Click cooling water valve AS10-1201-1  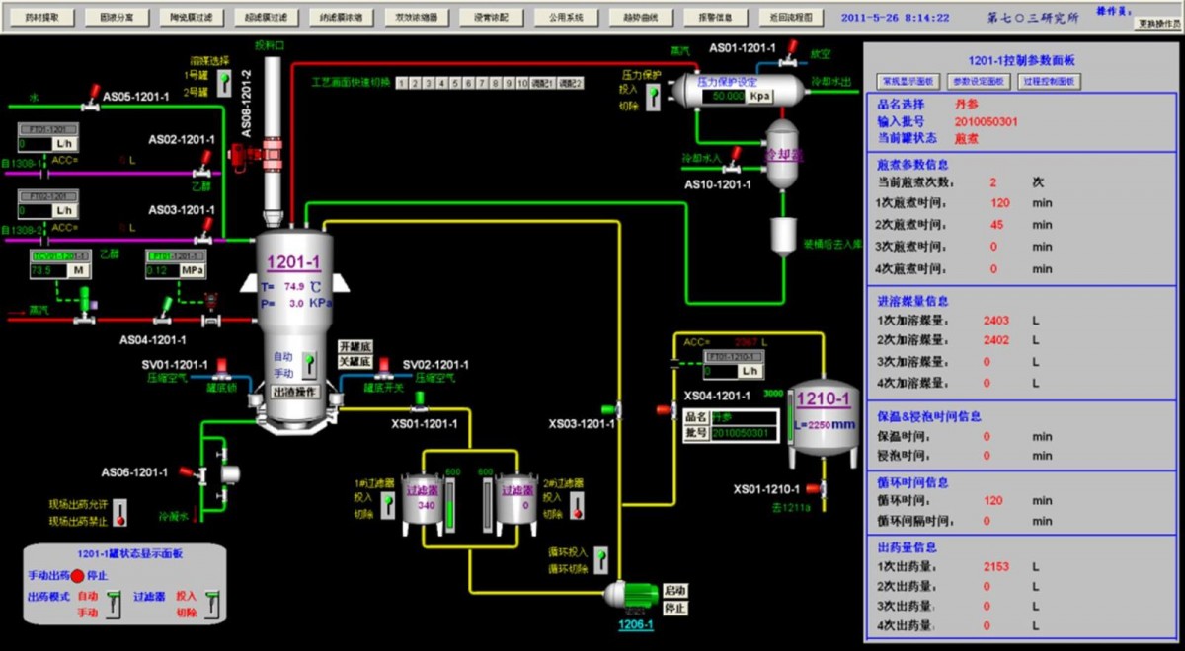[x=735, y=159]
